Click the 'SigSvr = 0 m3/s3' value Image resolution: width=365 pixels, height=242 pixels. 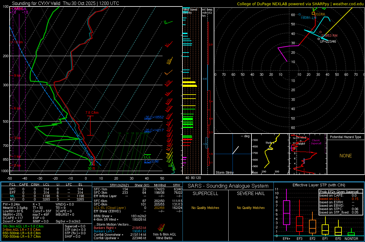tap(68, 221)
